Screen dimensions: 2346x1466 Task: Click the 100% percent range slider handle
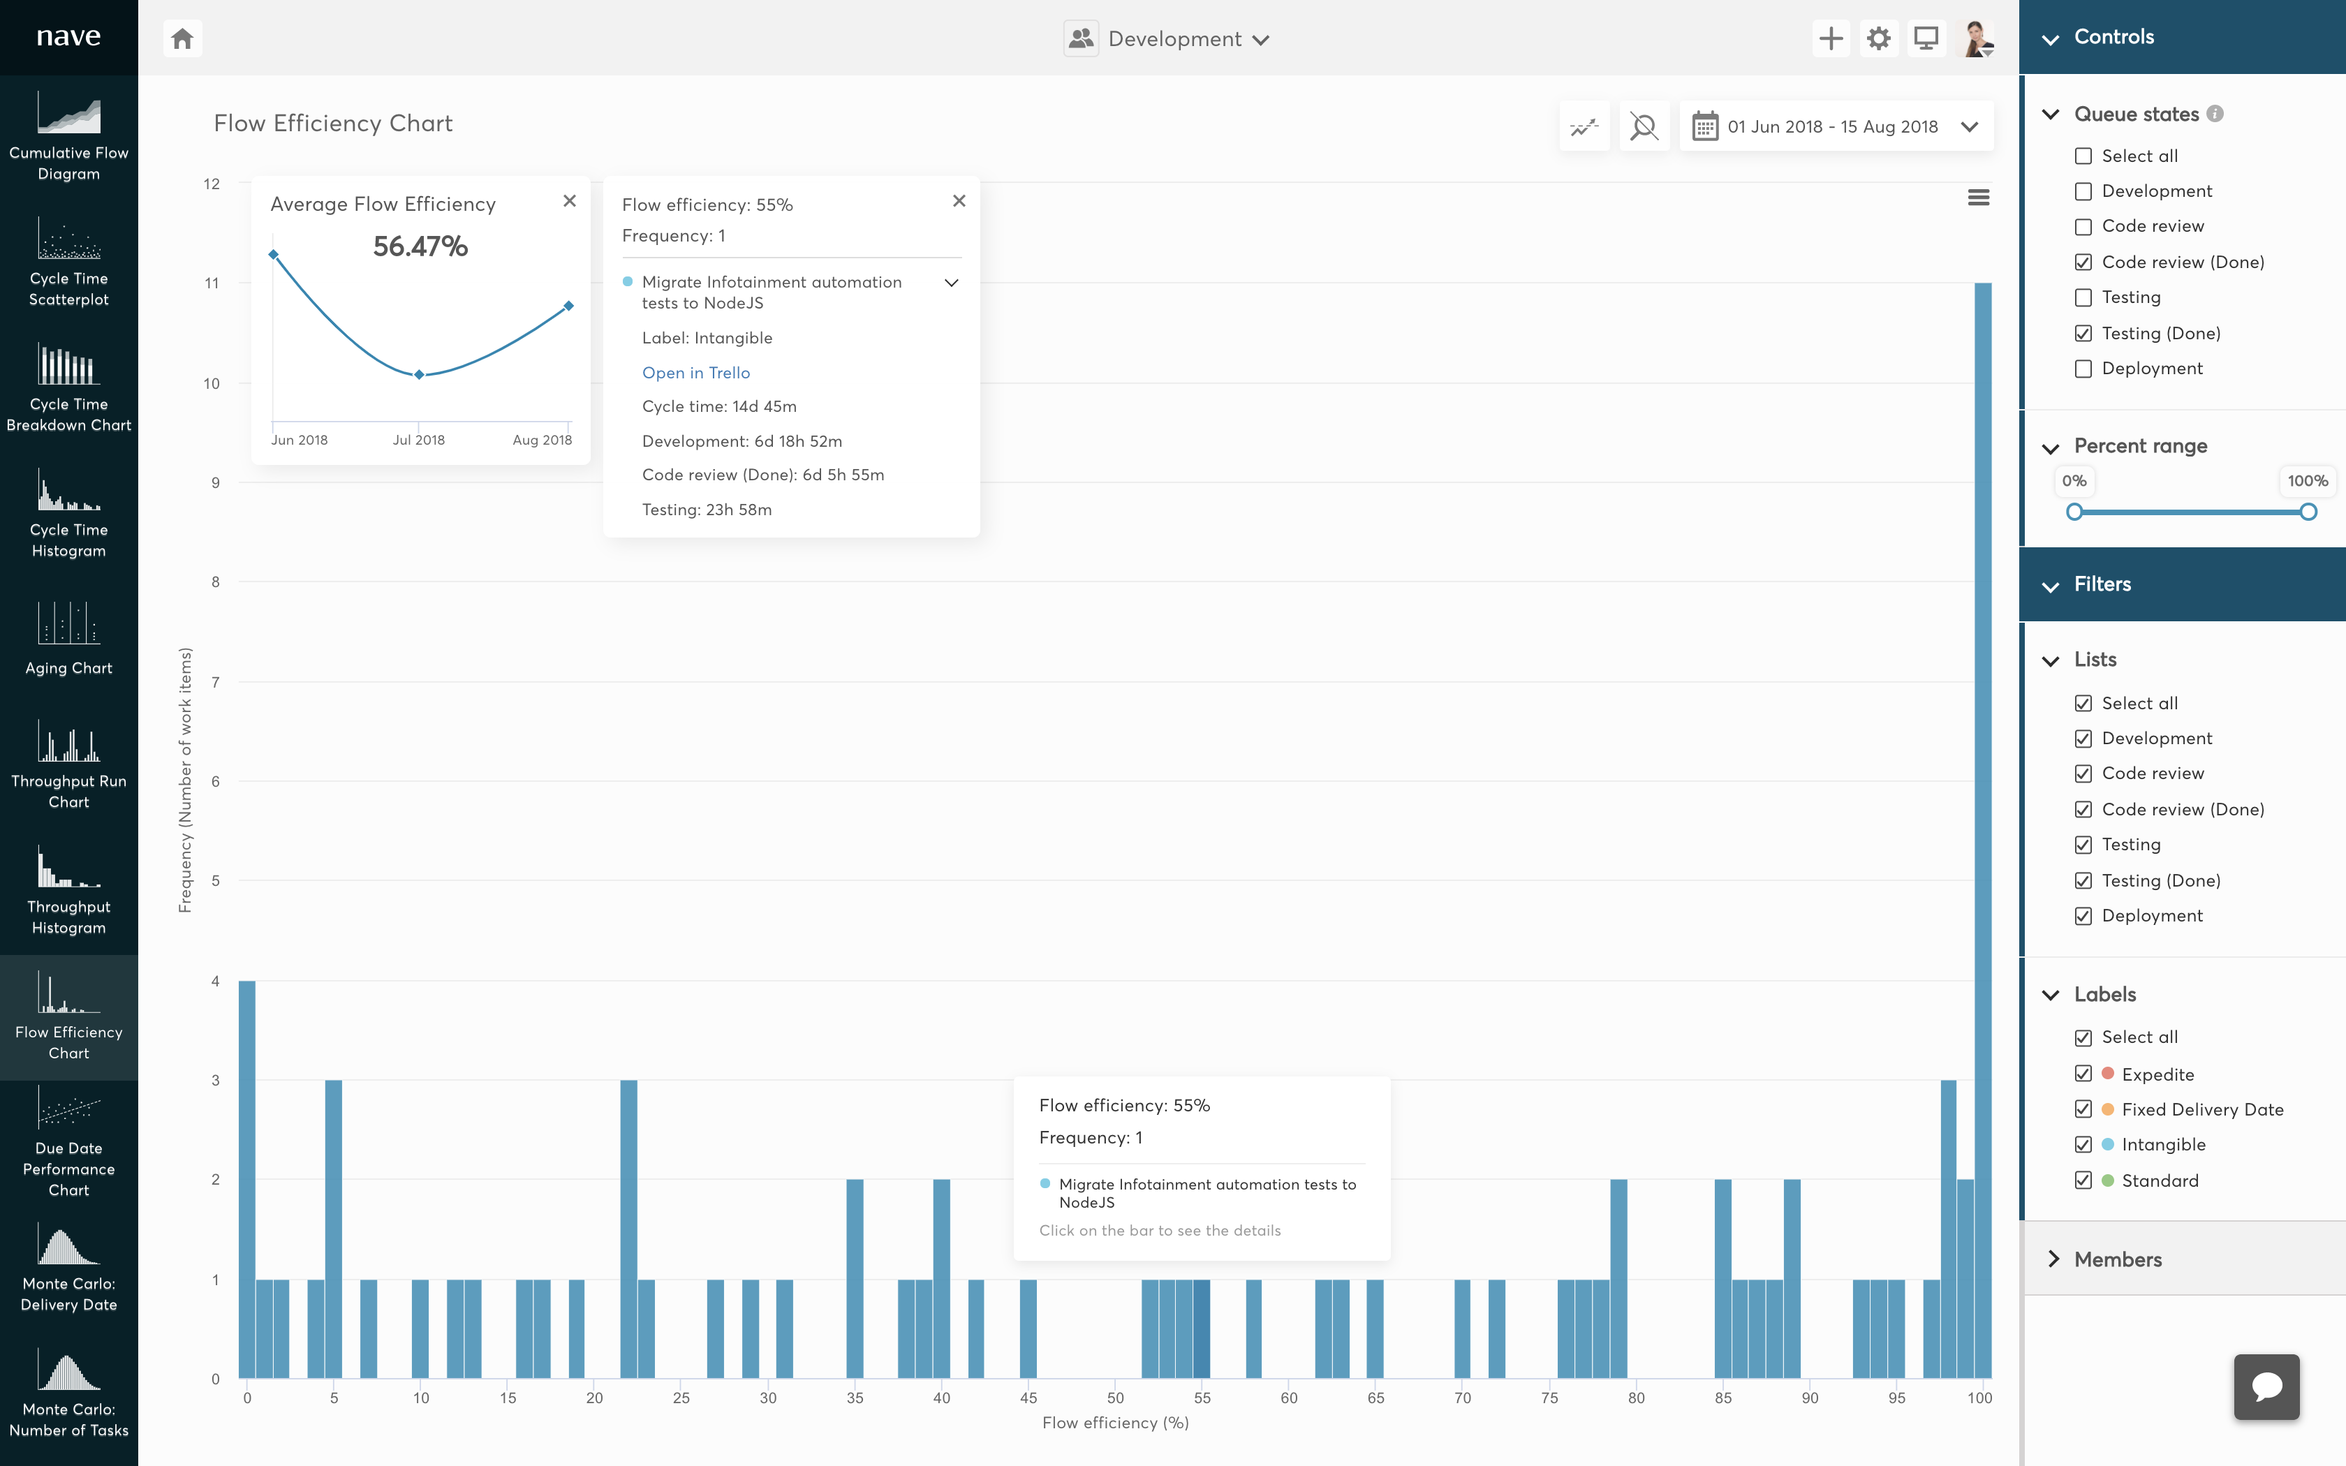tap(2308, 512)
